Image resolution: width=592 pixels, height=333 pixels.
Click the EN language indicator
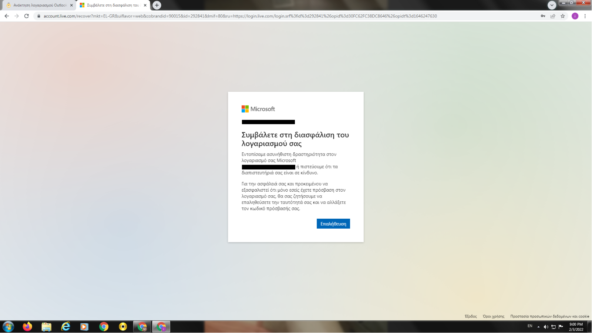pos(530,326)
